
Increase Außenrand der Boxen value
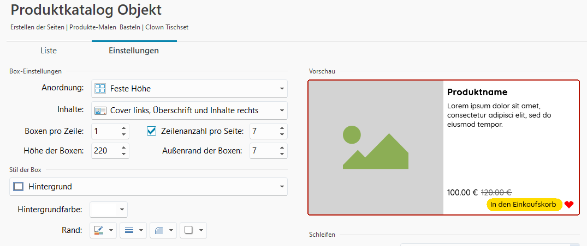[x=282, y=147]
